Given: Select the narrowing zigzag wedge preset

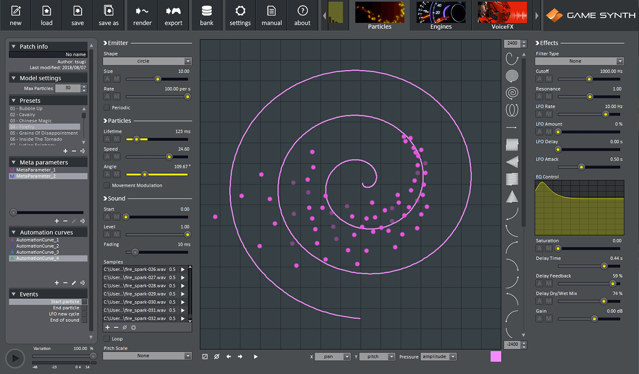Looking at the screenshot, I should click(512, 162).
